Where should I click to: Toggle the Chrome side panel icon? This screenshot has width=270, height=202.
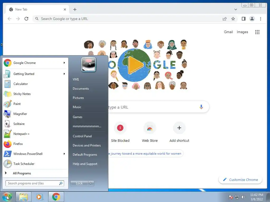point(243,19)
